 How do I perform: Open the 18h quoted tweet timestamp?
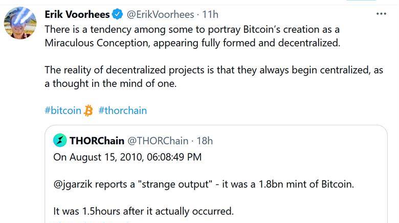coord(205,141)
